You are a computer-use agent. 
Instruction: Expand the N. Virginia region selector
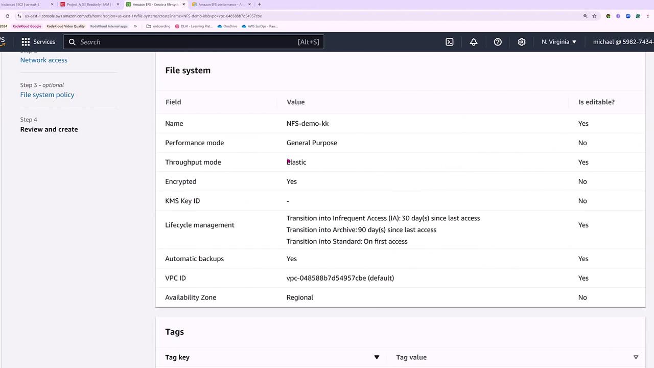pos(559,42)
